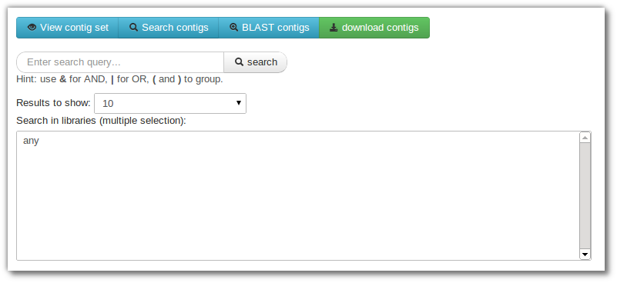Image resolution: width=617 pixels, height=283 pixels.
Task: Click the search button next to the query field
Action: pos(256,62)
